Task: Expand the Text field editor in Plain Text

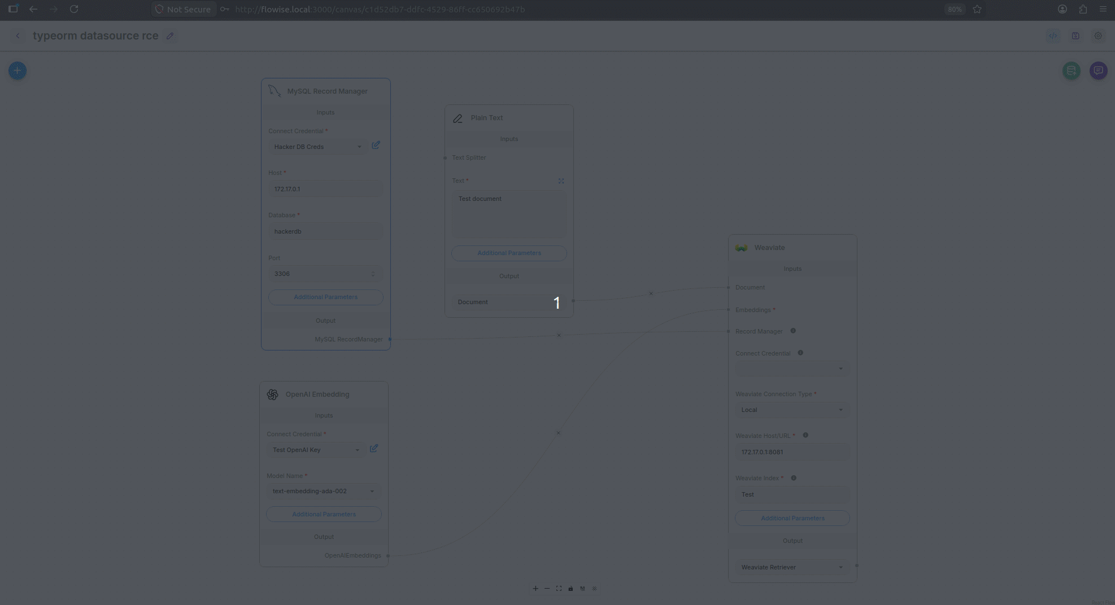Action: [x=561, y=181]
